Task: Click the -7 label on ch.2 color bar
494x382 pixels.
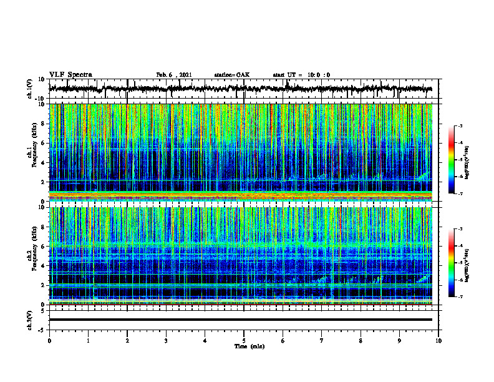Action: click(460, 297)
